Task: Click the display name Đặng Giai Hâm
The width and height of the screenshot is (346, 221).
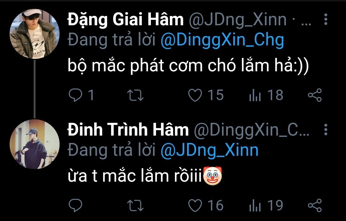Action: point(125,20)
